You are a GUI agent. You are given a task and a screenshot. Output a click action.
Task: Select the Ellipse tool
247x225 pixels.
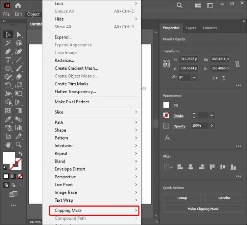tap(8, 69)
